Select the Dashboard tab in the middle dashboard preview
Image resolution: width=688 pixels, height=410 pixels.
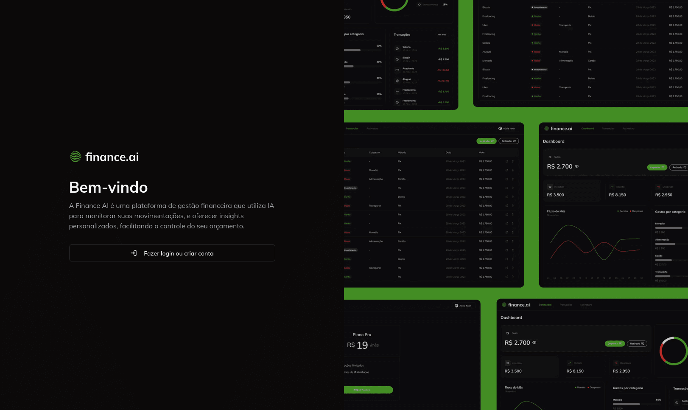tap(587, 129)
